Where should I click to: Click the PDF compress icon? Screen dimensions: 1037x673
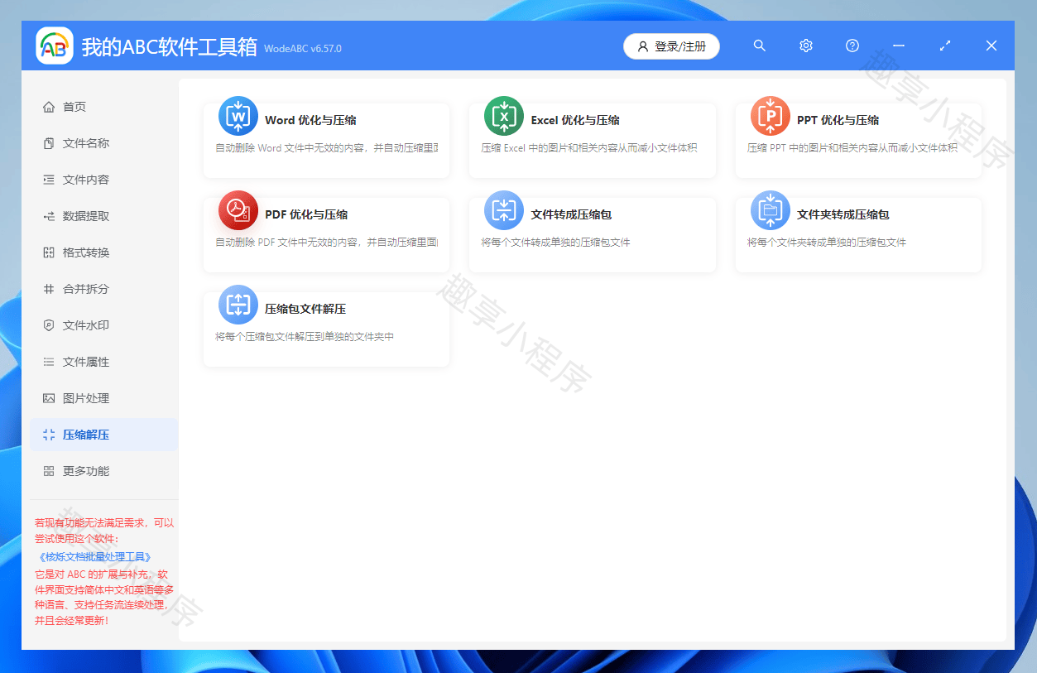pyautogui.click(x=238, y=210)
